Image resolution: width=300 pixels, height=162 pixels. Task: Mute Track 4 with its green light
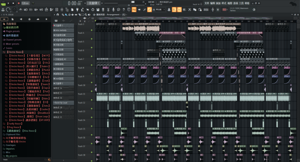[x=91, y=39]
